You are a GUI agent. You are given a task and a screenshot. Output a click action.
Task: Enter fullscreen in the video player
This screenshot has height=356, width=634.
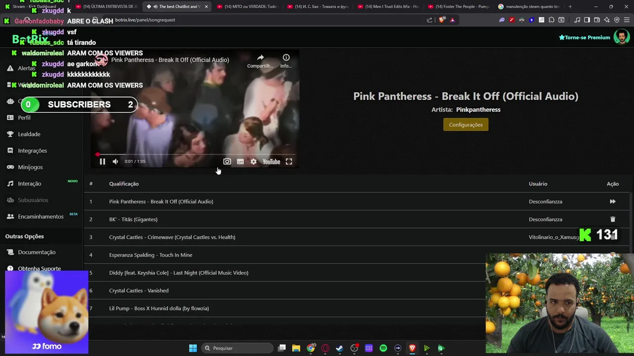coord(289,162)
